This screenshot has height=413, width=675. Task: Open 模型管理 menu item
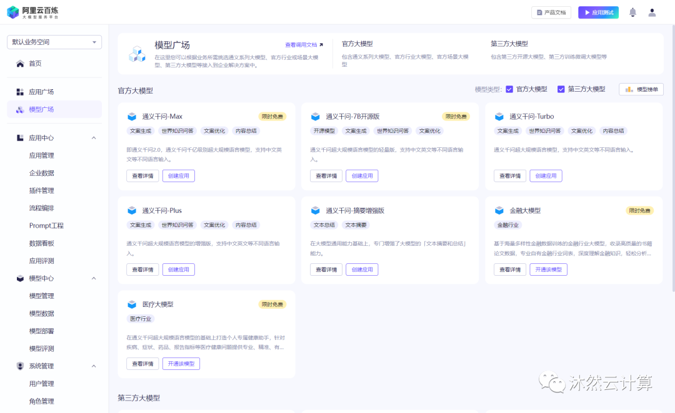pyautogui.click(x=41, y=296)
